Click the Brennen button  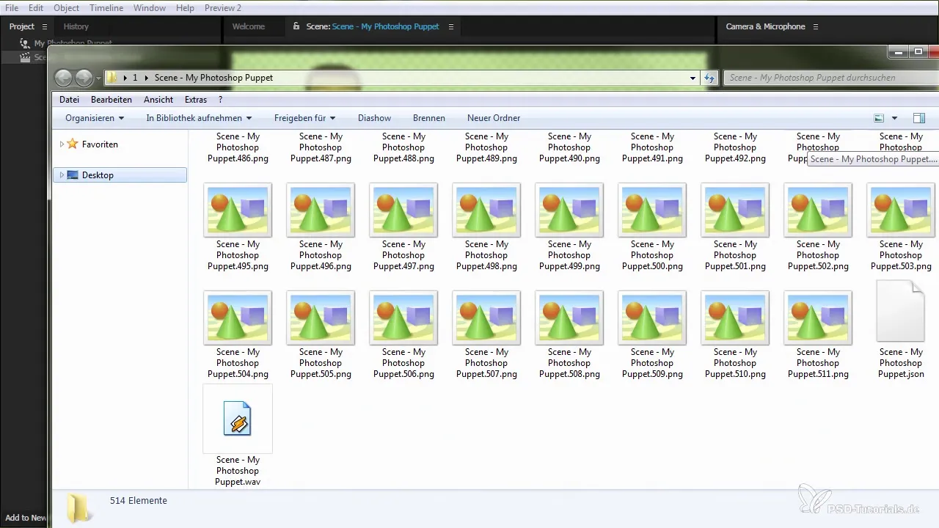[429, 118]
